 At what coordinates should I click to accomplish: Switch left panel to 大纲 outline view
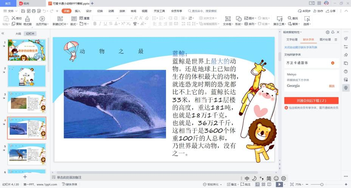pyautogui.click(x=18, y=34)
